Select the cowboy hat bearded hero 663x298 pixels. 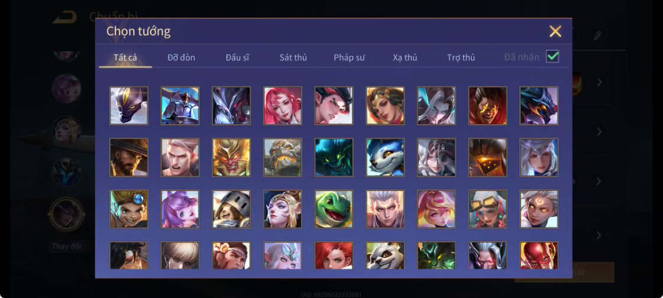click(x=129, y=157)
